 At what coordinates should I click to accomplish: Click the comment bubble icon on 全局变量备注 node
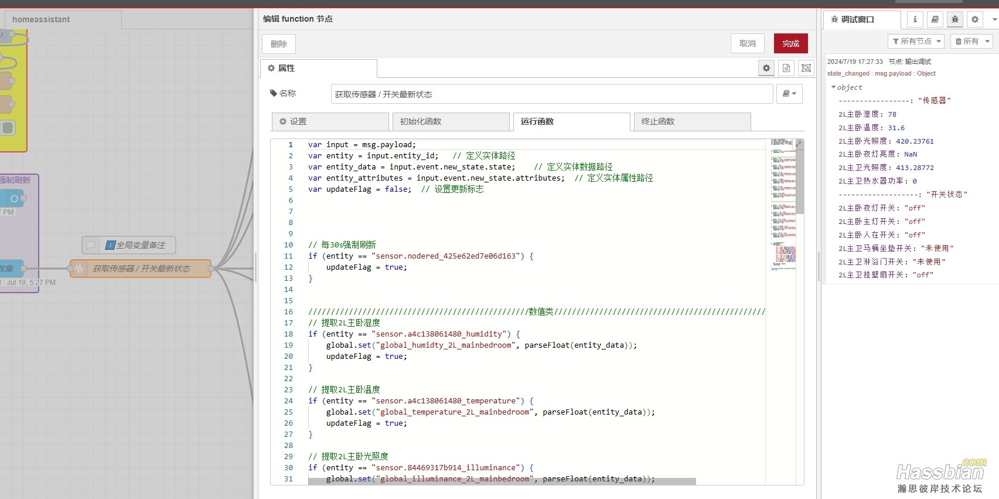(91, 245)
